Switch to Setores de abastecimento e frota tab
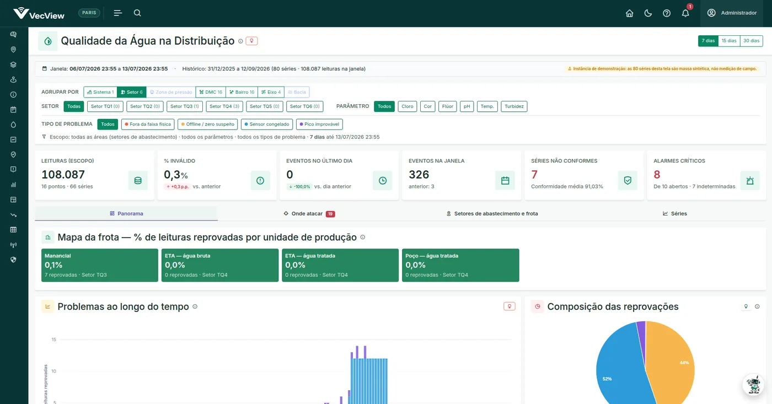 point(492,213)
